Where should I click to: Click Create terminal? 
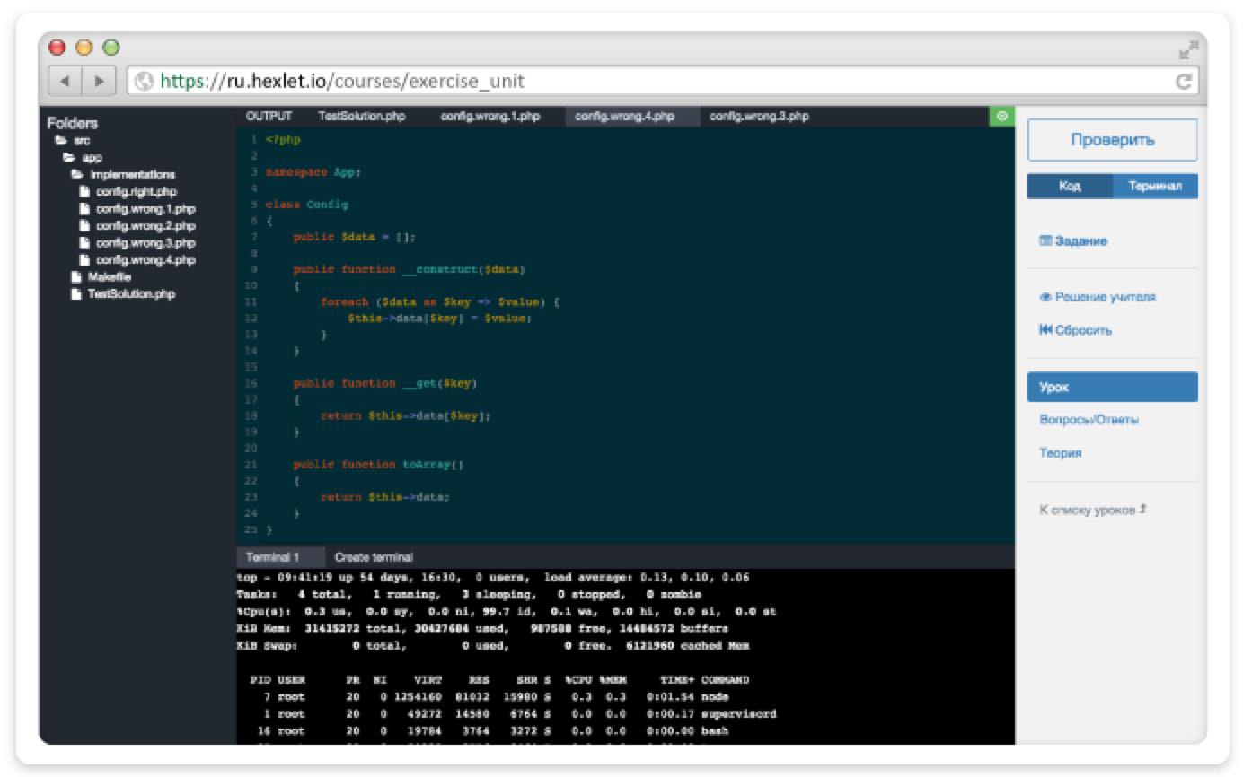[374, 557]
